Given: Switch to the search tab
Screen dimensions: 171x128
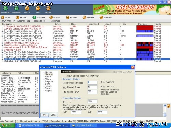Looking at the screenshot, I should (21, 17).
